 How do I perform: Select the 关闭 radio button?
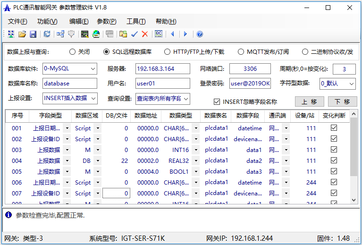click(72, 52)
